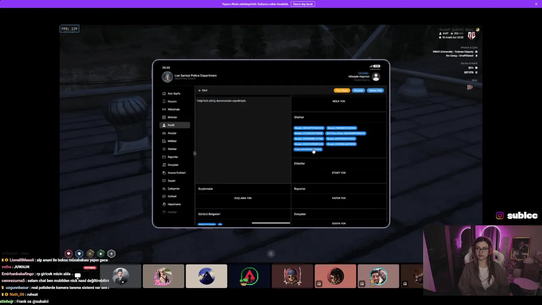Screen dimensions: 542x305
Task: Click the tablet home indicator bar
Action: (271, 223)
